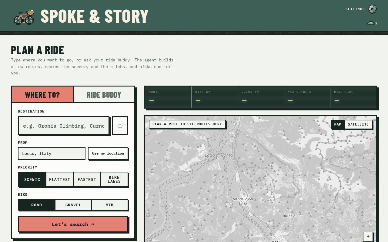Click the 'Plan a ride to see routes here' banner

pyautogui.click(x=187, y=124)
